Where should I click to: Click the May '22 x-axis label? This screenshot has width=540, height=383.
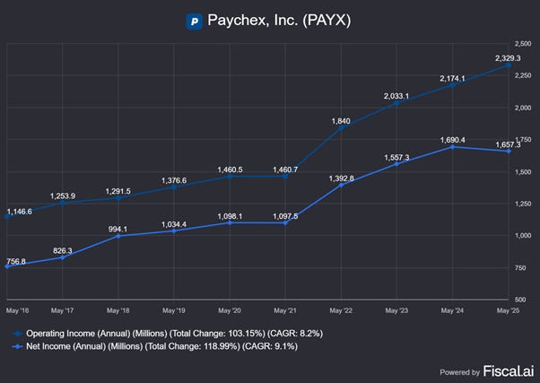(x=341, y=310)
